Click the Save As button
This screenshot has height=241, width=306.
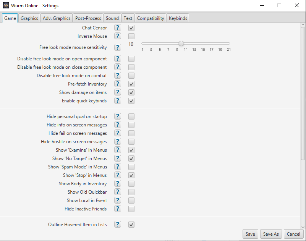[x=271, y=234]
